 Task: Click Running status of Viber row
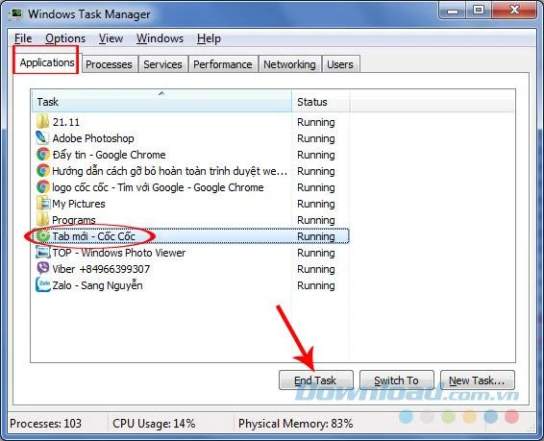315,269
